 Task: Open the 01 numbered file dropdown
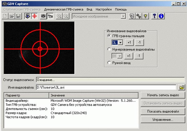[x=120, y=56]
